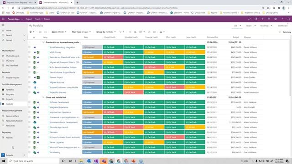Viewport: 292px width, 164px height.
Task: Click Planner icon on Planner Project row
Action: pos(38,77)
